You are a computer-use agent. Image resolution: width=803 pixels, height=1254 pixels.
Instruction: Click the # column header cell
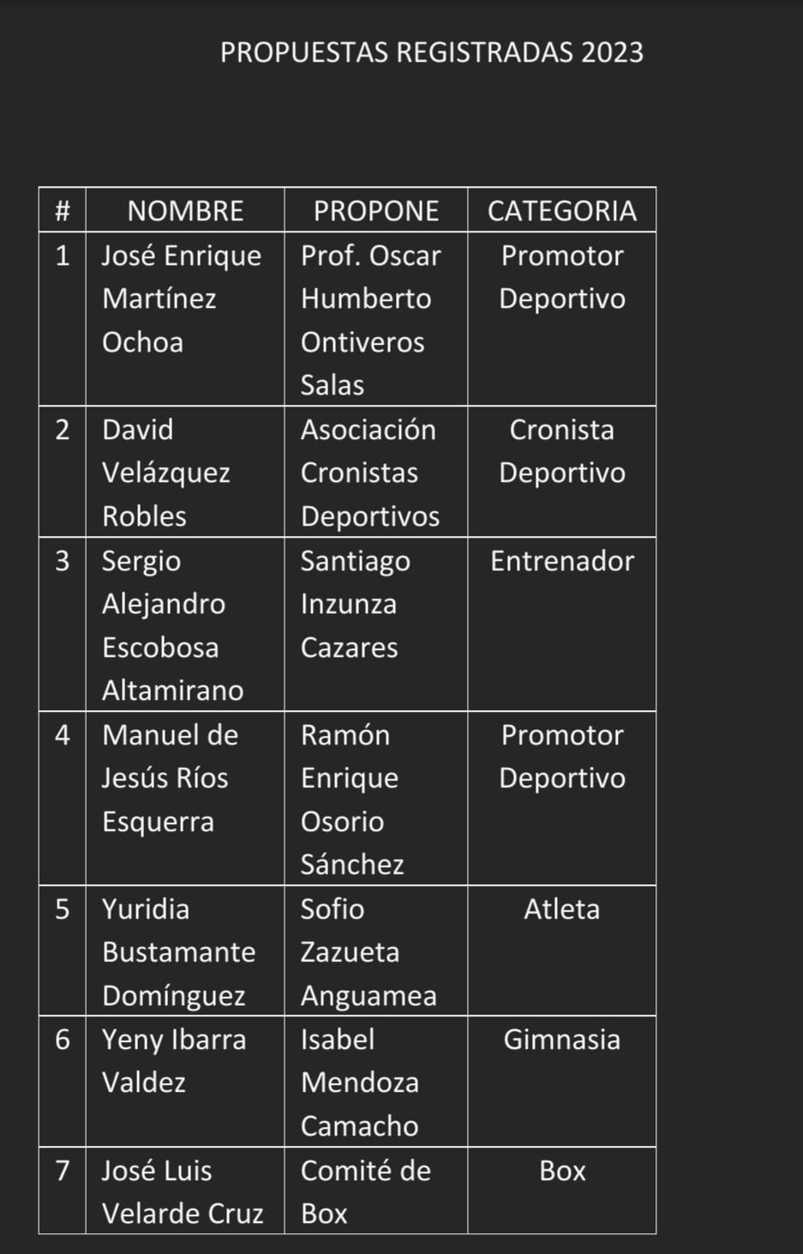tap(63, 210)
